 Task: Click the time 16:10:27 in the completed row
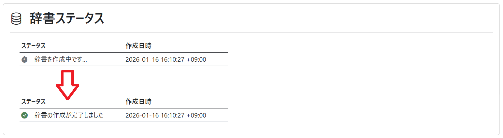pyautogui.click(x=173, y=115)
